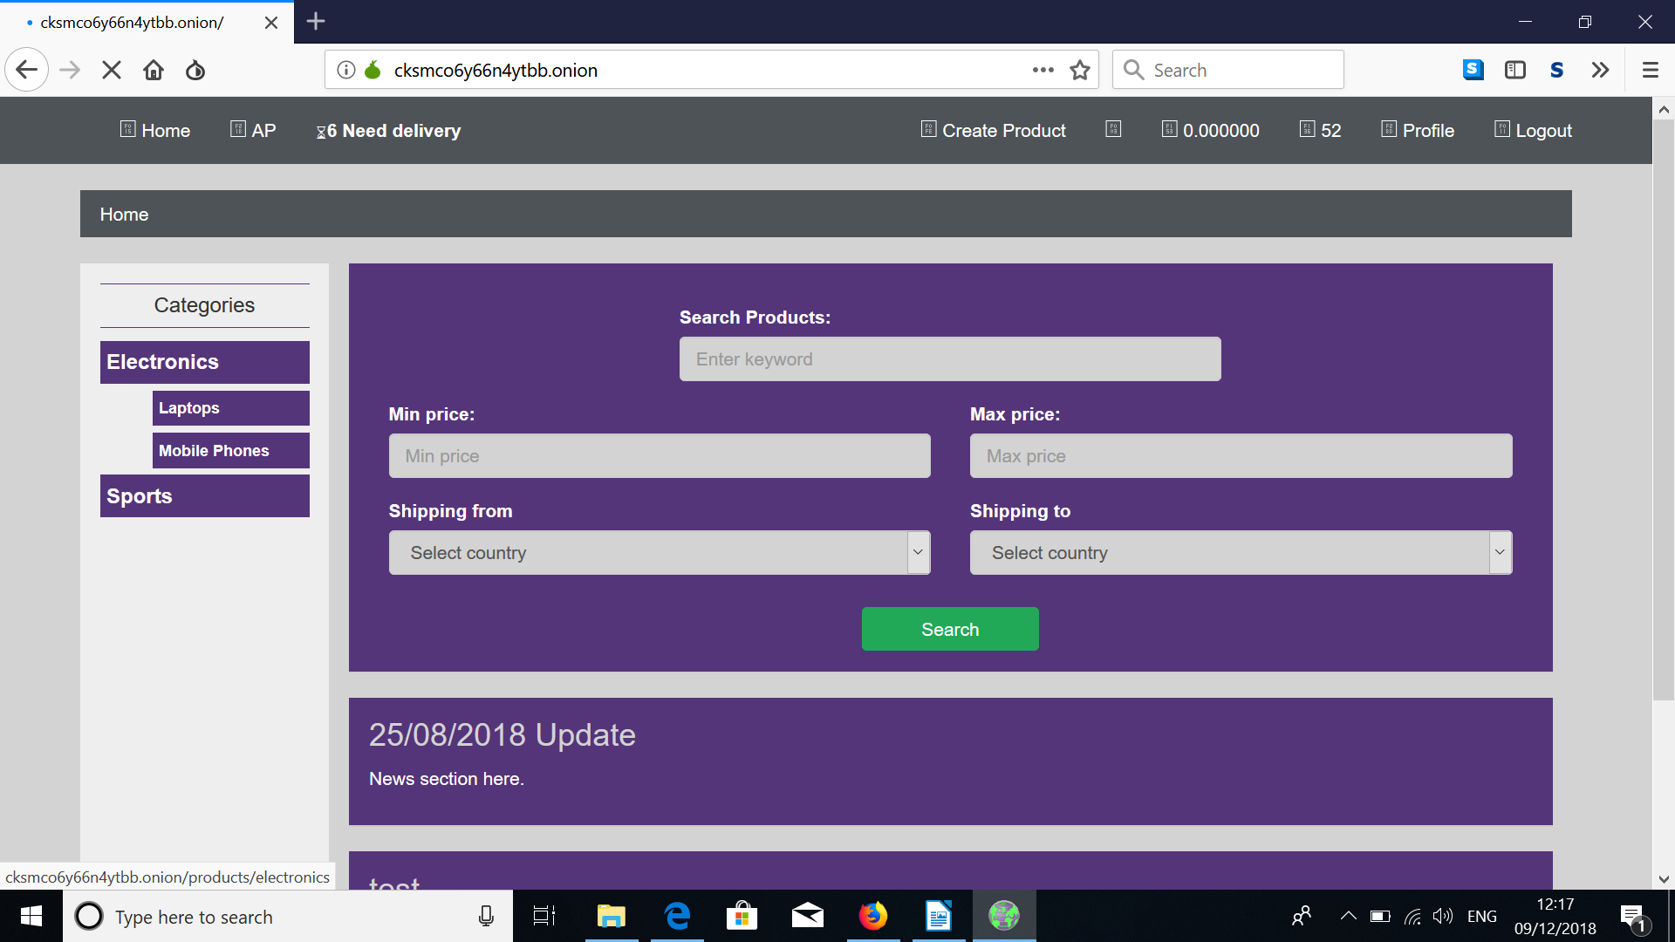The width and height of the screenshot is (1675, 942).
Task: Click the blue S extension icon
Action: tap(1473, 70)
